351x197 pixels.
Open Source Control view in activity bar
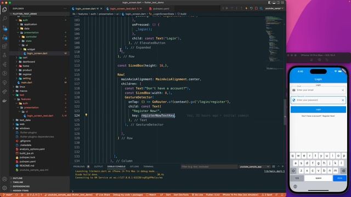(x=4, y=28)
